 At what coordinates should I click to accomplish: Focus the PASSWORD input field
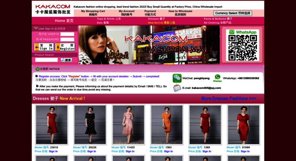[x=67, y=40]
